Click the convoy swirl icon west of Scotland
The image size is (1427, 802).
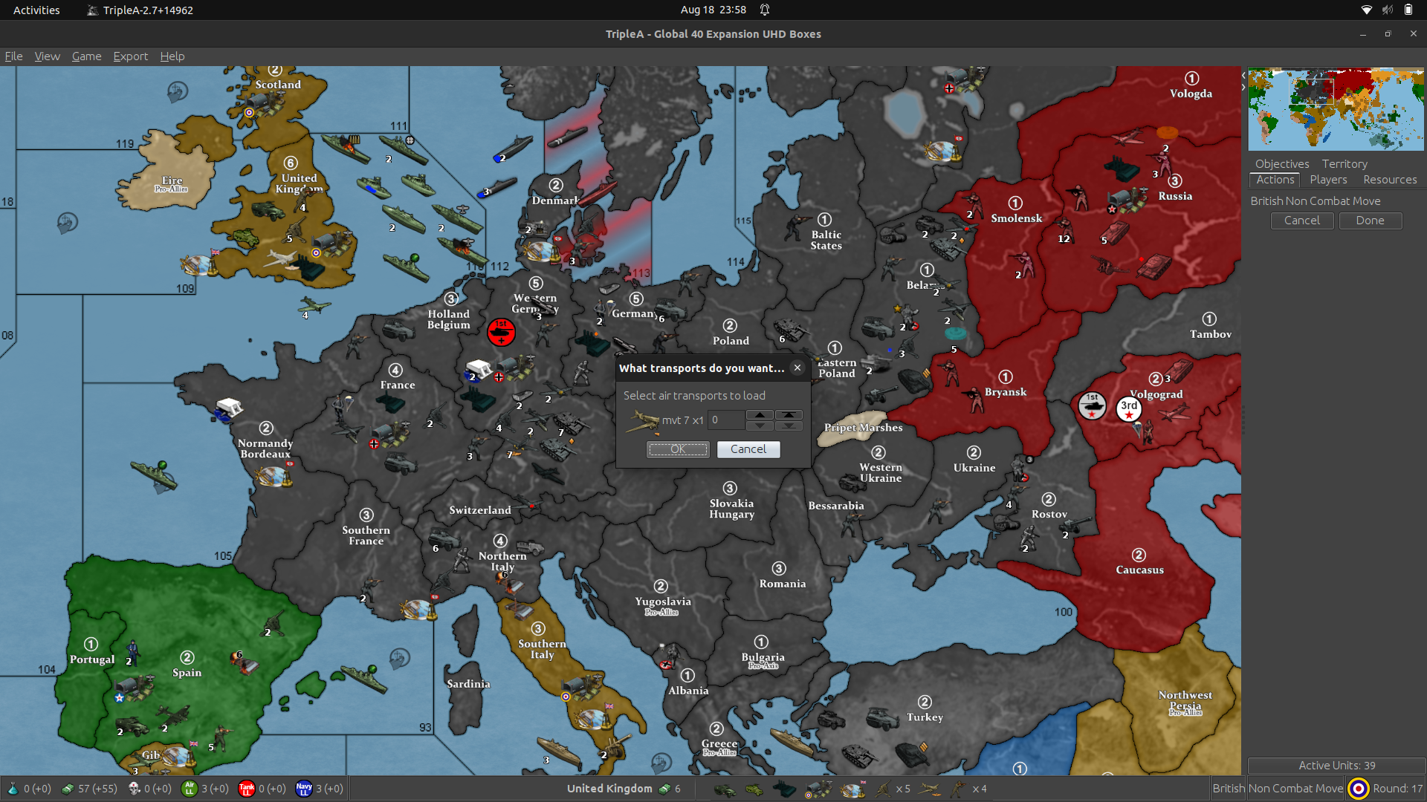coord(177,92)
